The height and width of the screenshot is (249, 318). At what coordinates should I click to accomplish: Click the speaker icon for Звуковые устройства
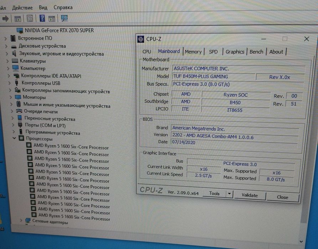[x=14, y=53]
